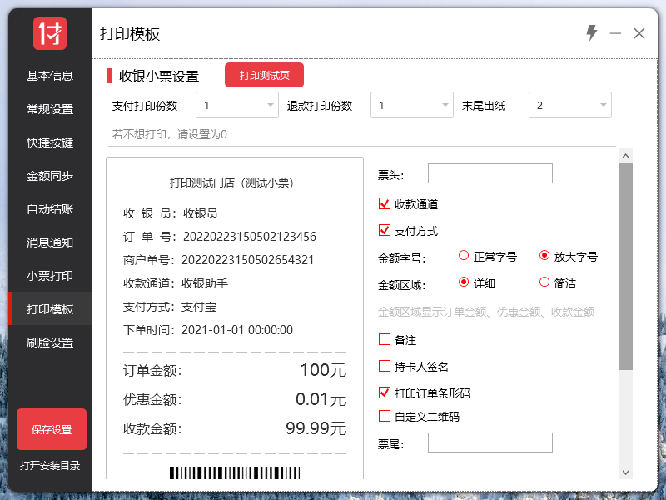Image resolution: width=666 pixels, height=500 pixels.
Task: Click the 票头 input field
Action: [x=490, y=173]
